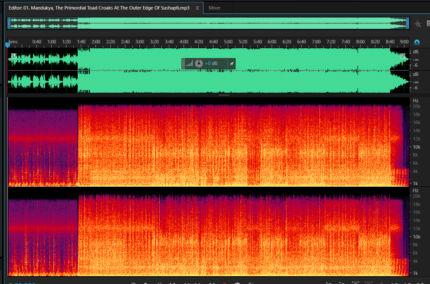Click the volume bars icon on HUD
This screenshot has height=284, width=430.
[189, 63]
